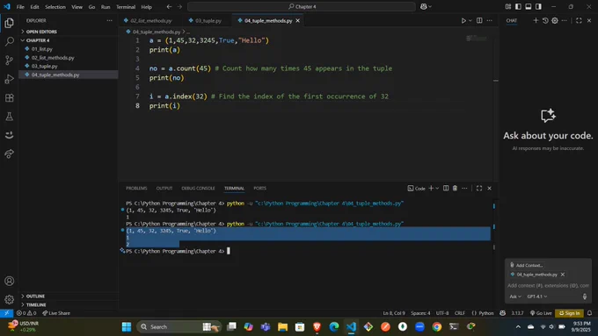Open notifications bell in status bar
The height and width of the screenshot is (336, 598).
click(589, 313)
